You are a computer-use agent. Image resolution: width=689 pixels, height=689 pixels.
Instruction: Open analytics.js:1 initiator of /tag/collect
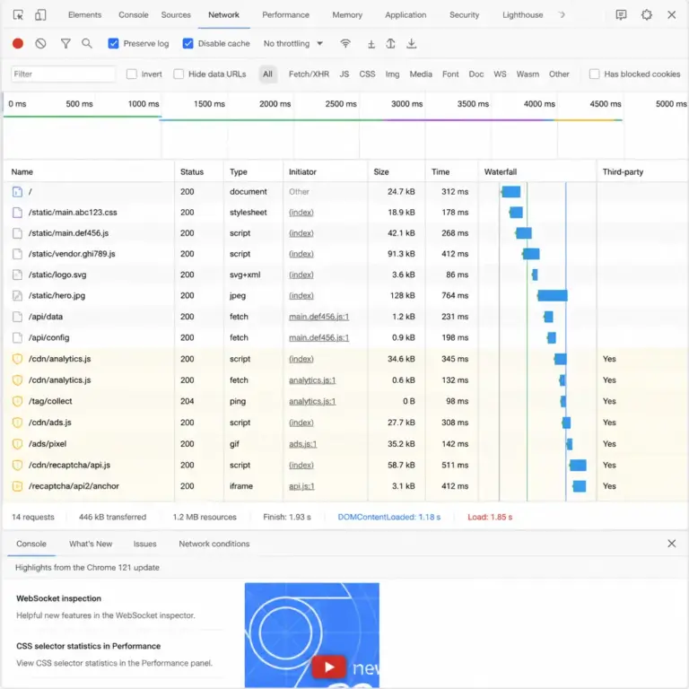(x=312, y=401)
